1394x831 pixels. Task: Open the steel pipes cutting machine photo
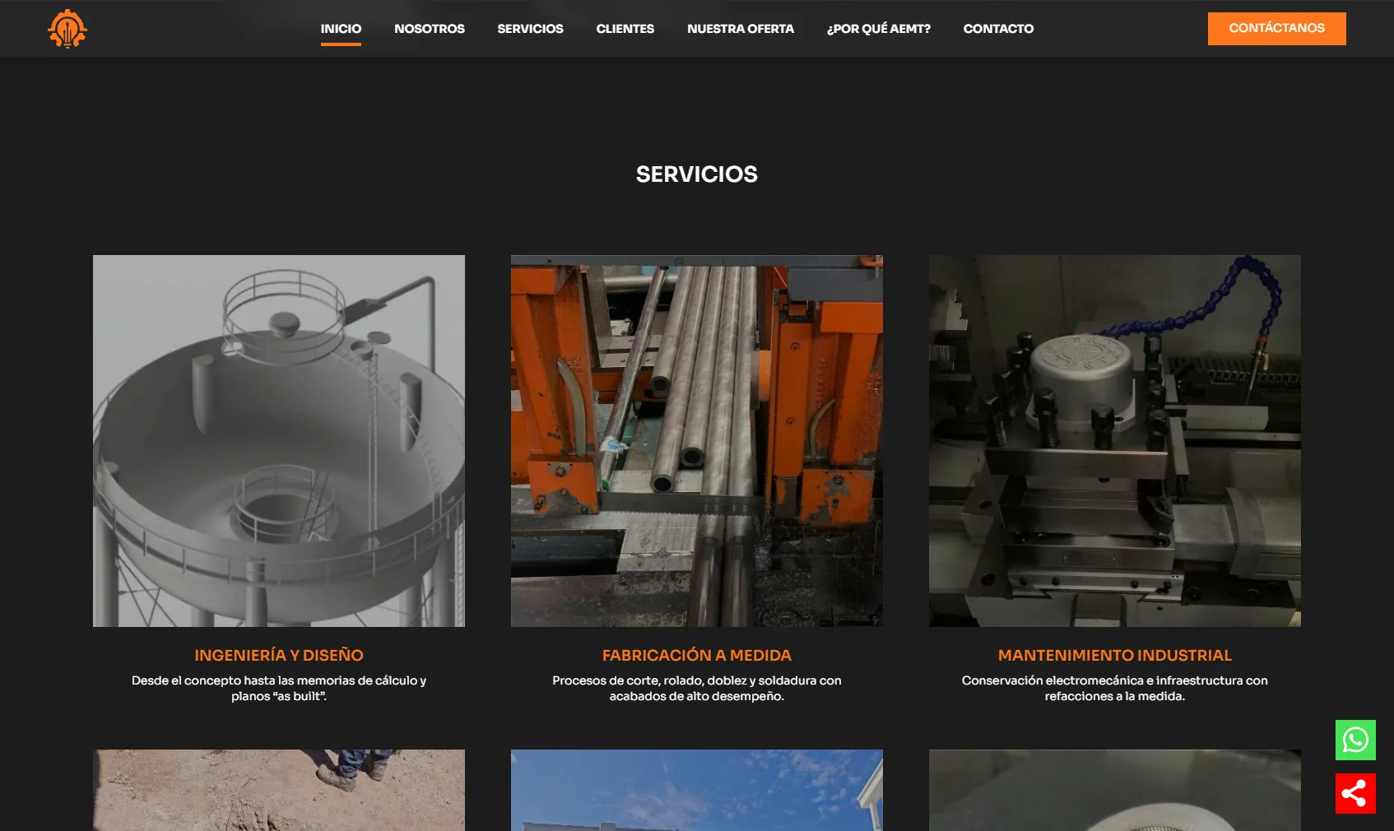[697, 441]
